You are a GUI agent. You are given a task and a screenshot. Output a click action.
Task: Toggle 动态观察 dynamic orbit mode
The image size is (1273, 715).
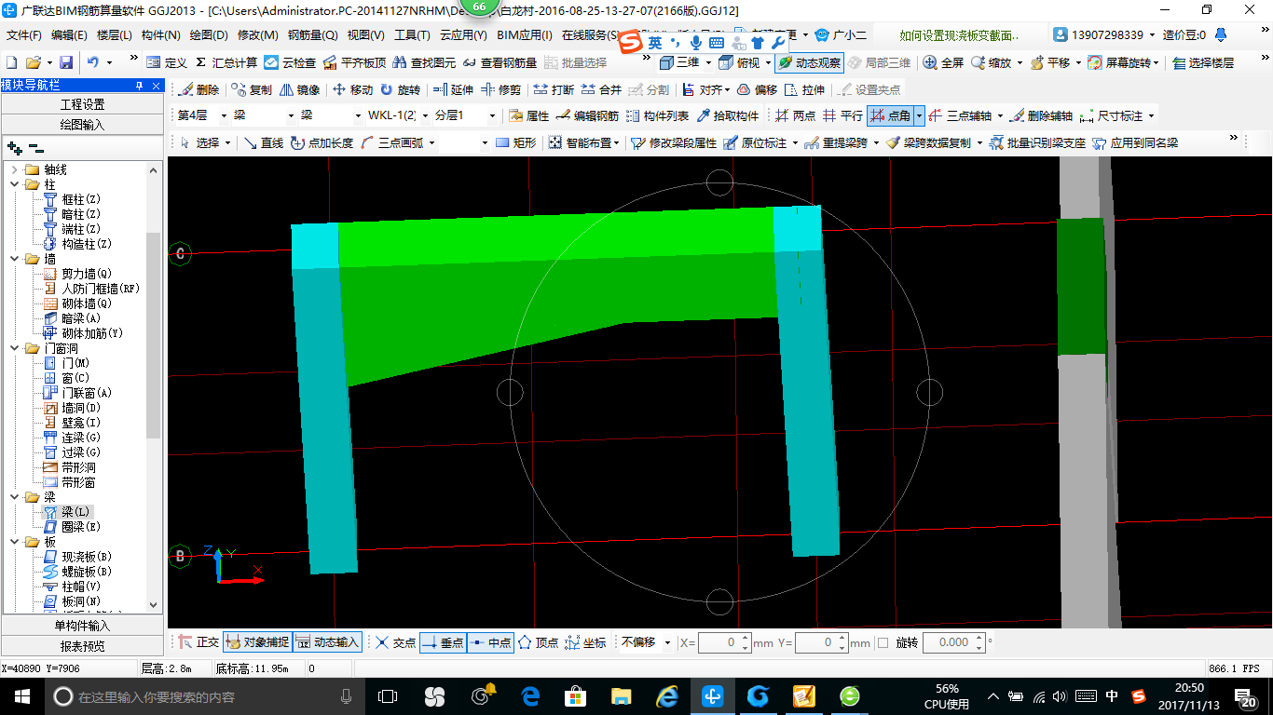pyautogui.click(x=809, y=62)
